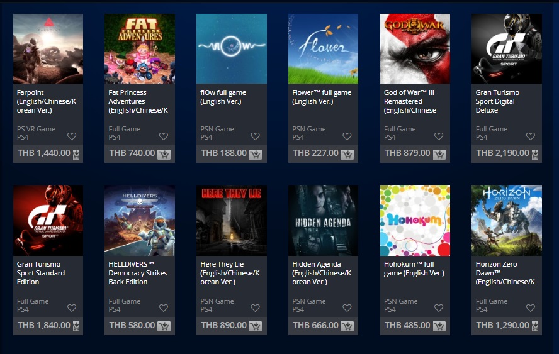The width and height of the screenshot is (559, 354).
Task: Open the Here They Lie cover image
Action: point(232,221)
